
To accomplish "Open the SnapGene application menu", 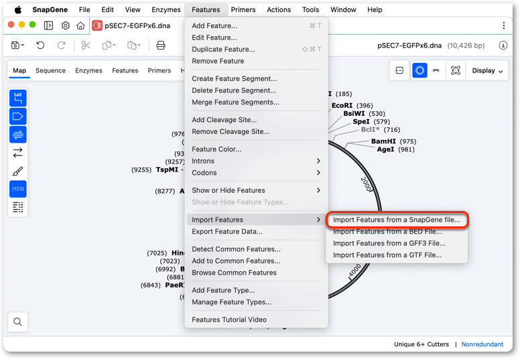I will click(x=50, y=9).
